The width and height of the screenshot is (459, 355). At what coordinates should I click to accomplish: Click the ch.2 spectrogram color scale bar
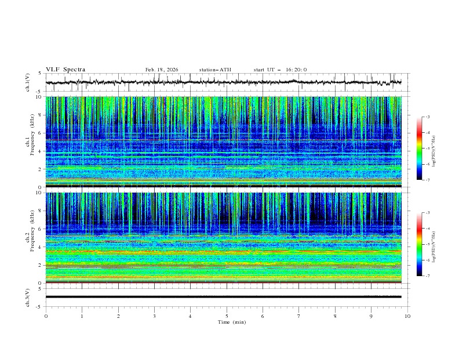pos(420,244)
